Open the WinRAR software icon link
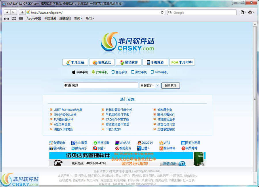259x187 pixels. click(x=123, y=143)
